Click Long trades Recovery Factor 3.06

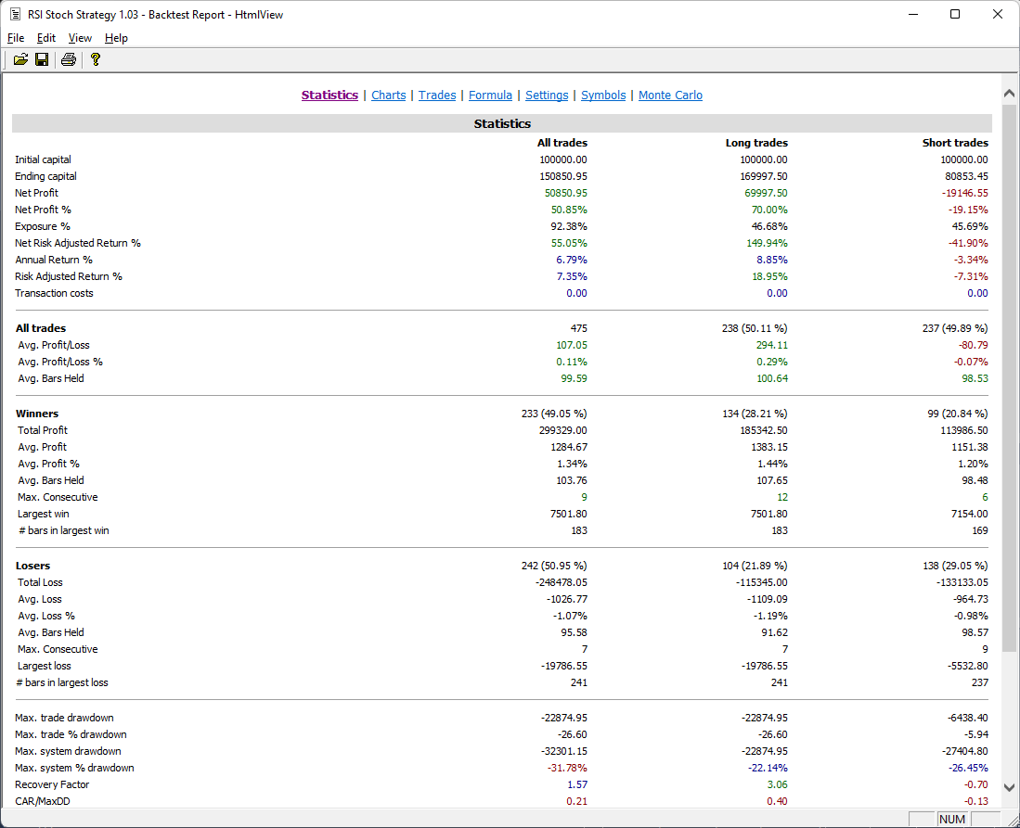777,784
